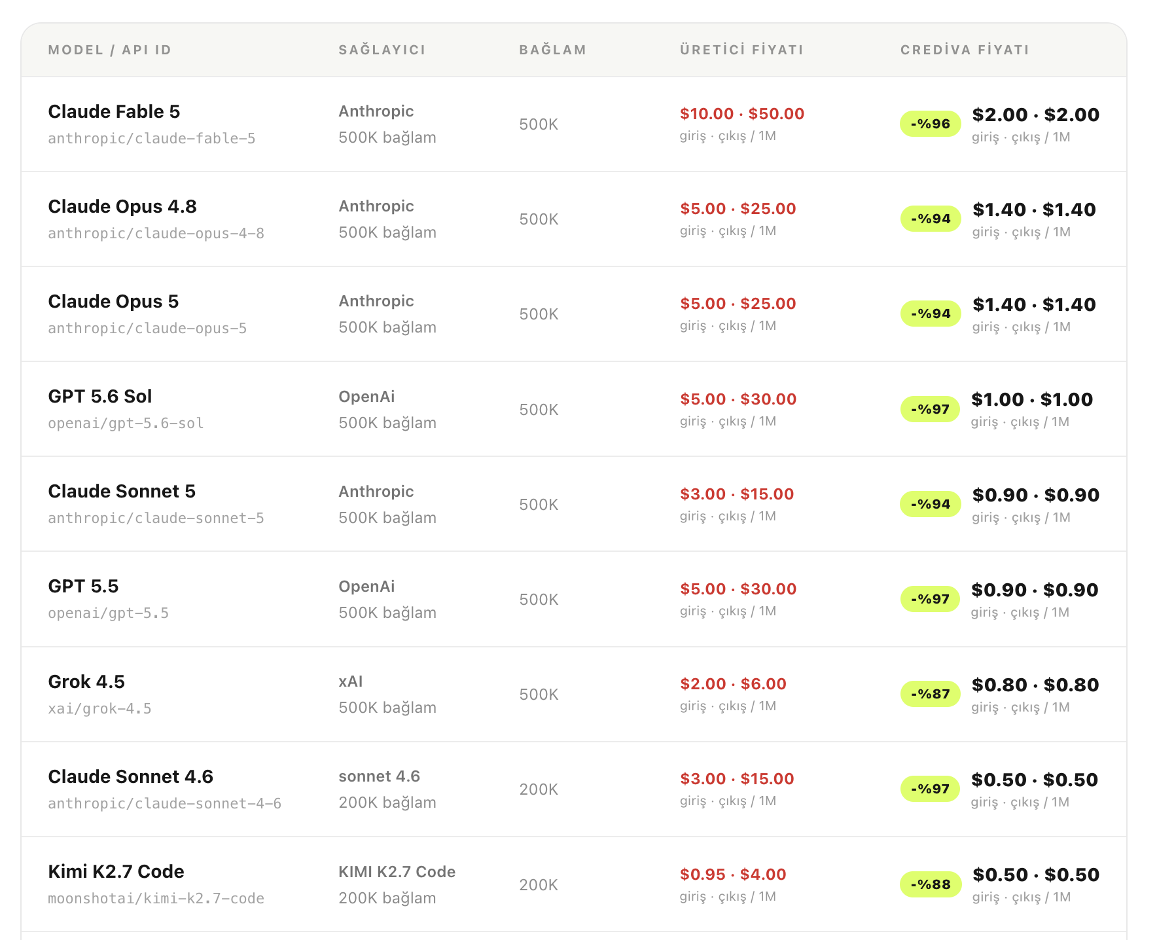The height and width of the screenshot is (940, 1157).
Task: Click the -%88 badge in the Kimi row
Action: (930, 884)
